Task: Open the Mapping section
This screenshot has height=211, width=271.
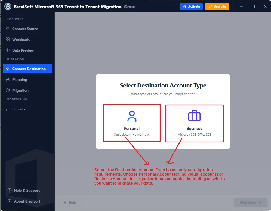Action: 27,80
